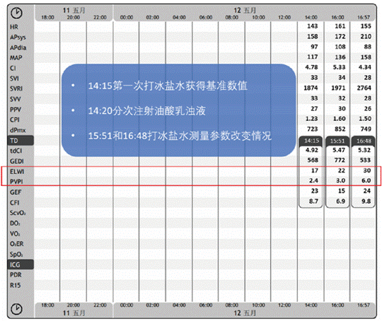
Task: Select the 14:00 time column header
Action: coord(311,17)
